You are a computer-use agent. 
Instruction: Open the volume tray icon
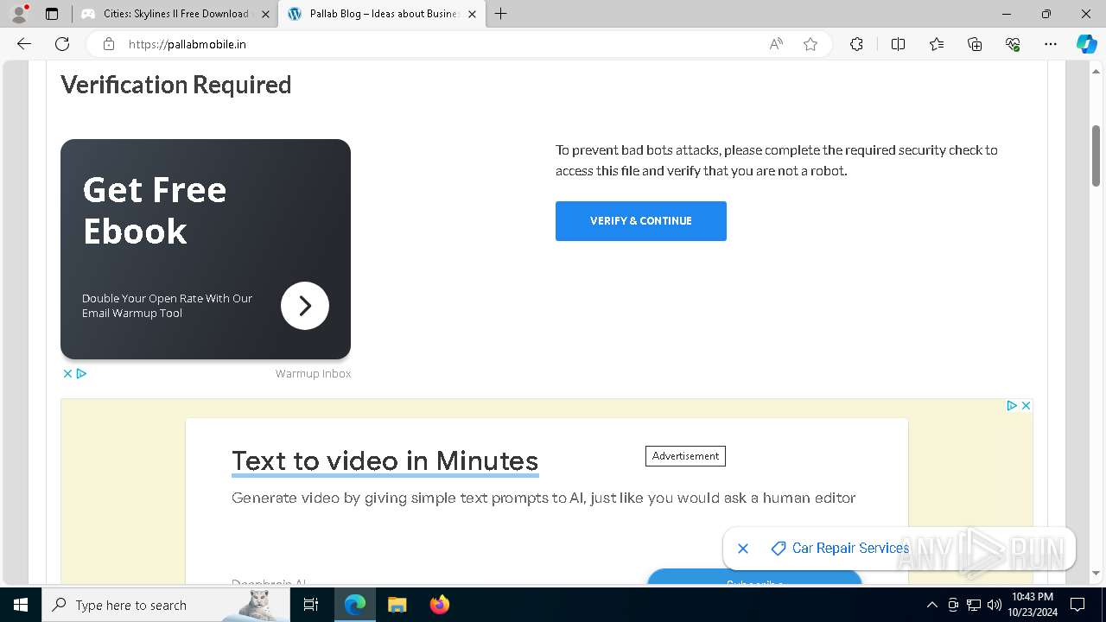click(x=994, y=605)
